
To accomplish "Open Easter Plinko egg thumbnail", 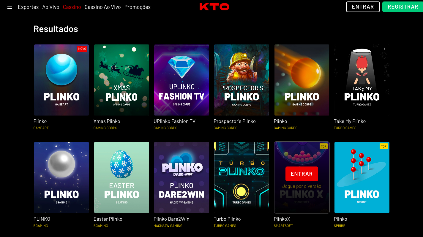I will 121,177.
